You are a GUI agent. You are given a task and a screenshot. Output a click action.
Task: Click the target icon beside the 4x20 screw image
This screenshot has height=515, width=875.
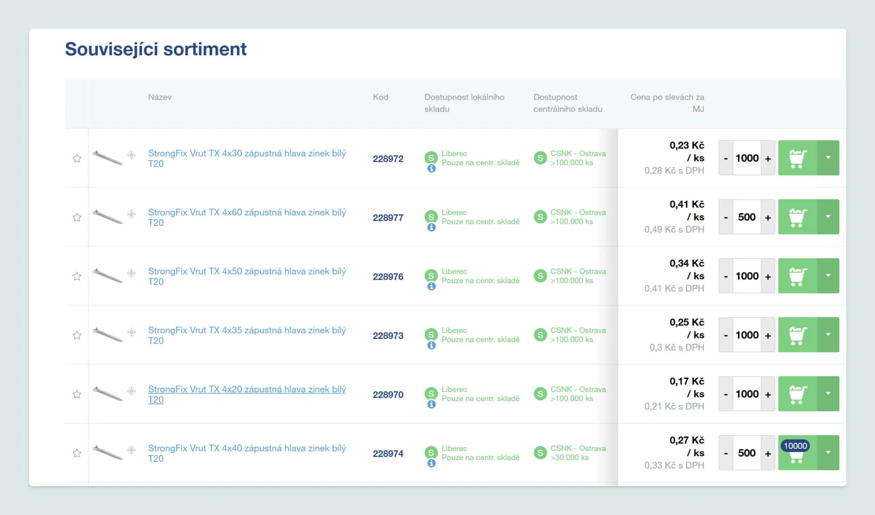click(x=131, y=391)
